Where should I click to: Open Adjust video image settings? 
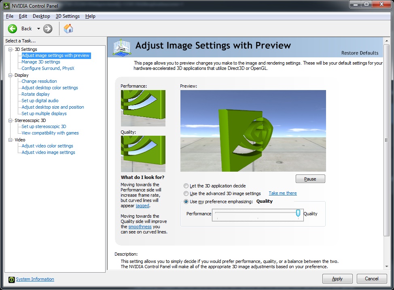(x=48, y=153)
